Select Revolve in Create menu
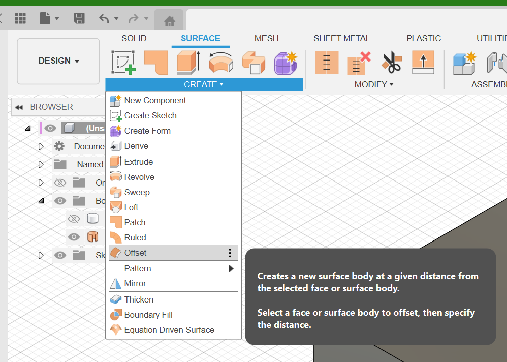 174,177
